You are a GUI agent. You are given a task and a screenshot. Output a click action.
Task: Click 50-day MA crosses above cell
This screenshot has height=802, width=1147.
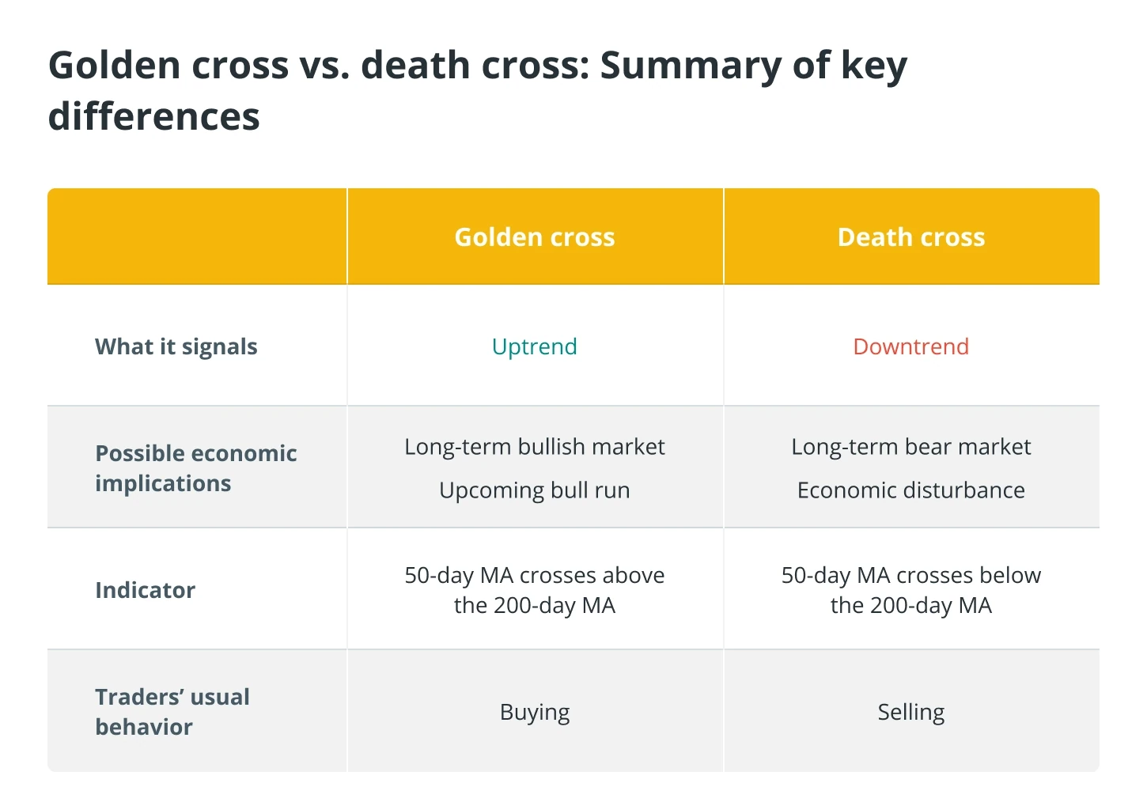pyautogui.click(x=535, y=590)
